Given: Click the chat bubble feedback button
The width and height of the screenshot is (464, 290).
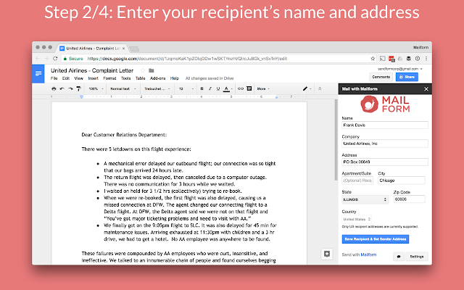Looking at the screenshot, I should pyautogui.click(x=399, y=257).
